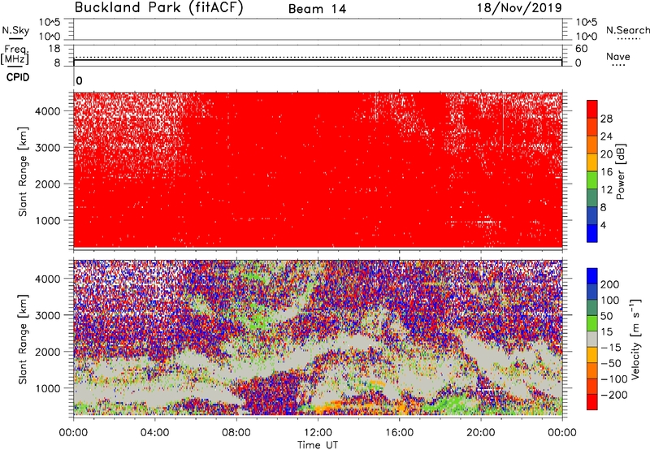Click the CPID value '0'
The height and width of the screenshot is (450, 650).
tap(79, 80)
